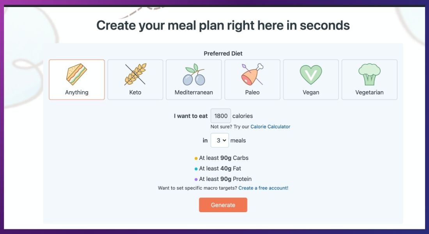Screen dimensions: 429x234
Task: Click the yellow Carbs dot
Action: tap(196, 158)
